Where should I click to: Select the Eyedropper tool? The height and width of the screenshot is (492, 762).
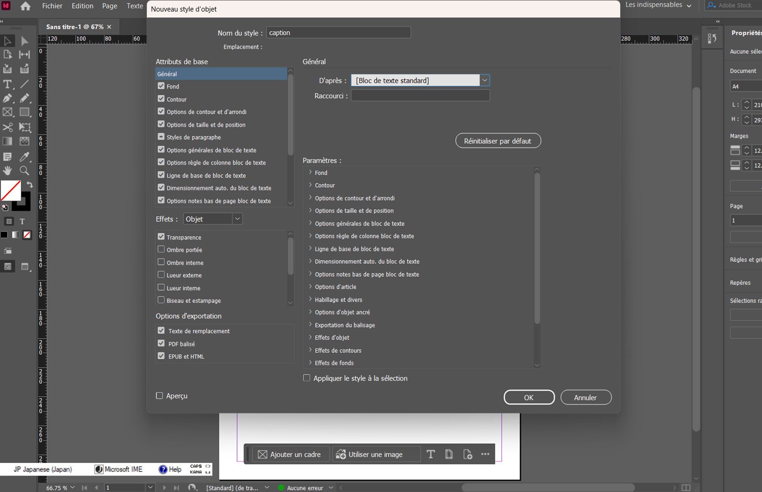(x=24, y=157)
